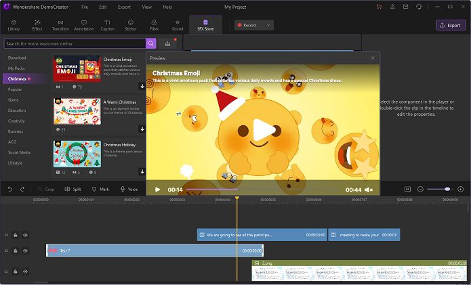Open the Sound tool
The height and width of the screenshot is (285, 471).
click(178, 25)
